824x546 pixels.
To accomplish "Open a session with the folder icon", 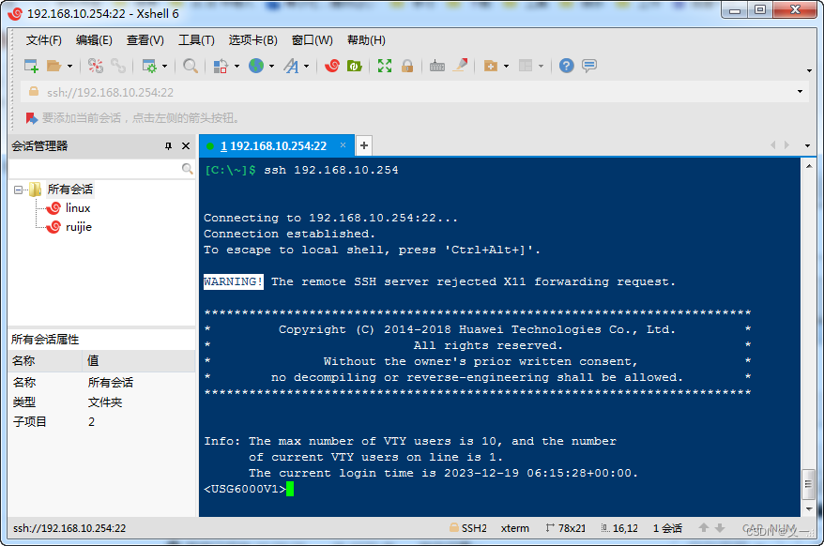I will click(x=53, y=66).
